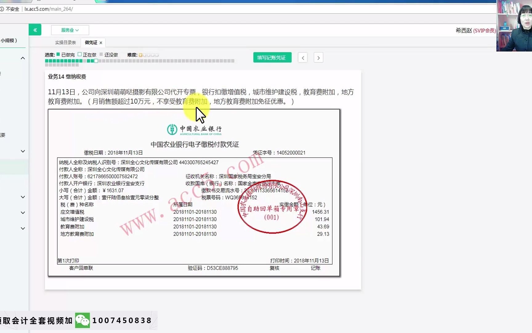Close the 做凭证 tab
Viewport: 532px width, 333px height.
(101, 43)
